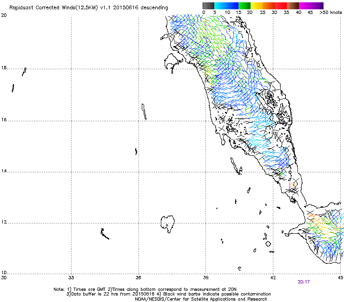Click the 'Data buffer is 22 hrs' note line
Image resolution: width=344 pixels, height=302 pixels.
tap(168, 294)
